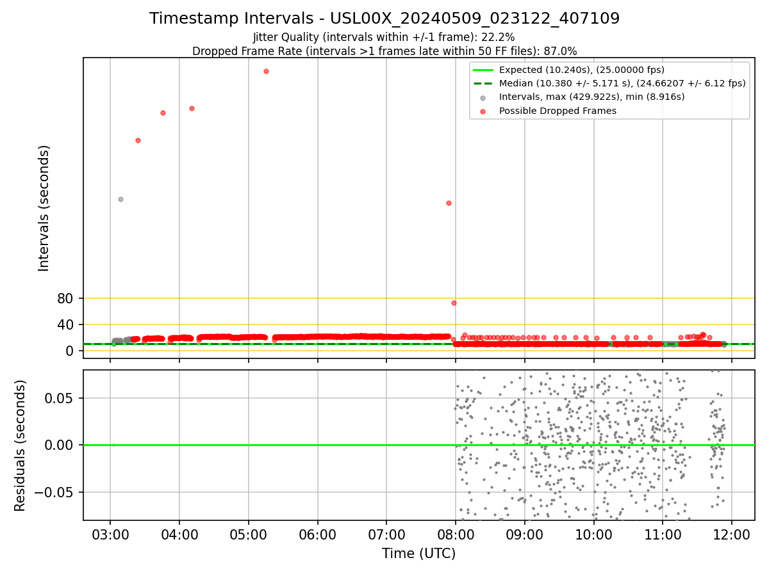Select the Jitter Quality 22.2% subtitle line
Image resolution: width=769 pixels, height=576 pixels.
[x=384, y=38]
